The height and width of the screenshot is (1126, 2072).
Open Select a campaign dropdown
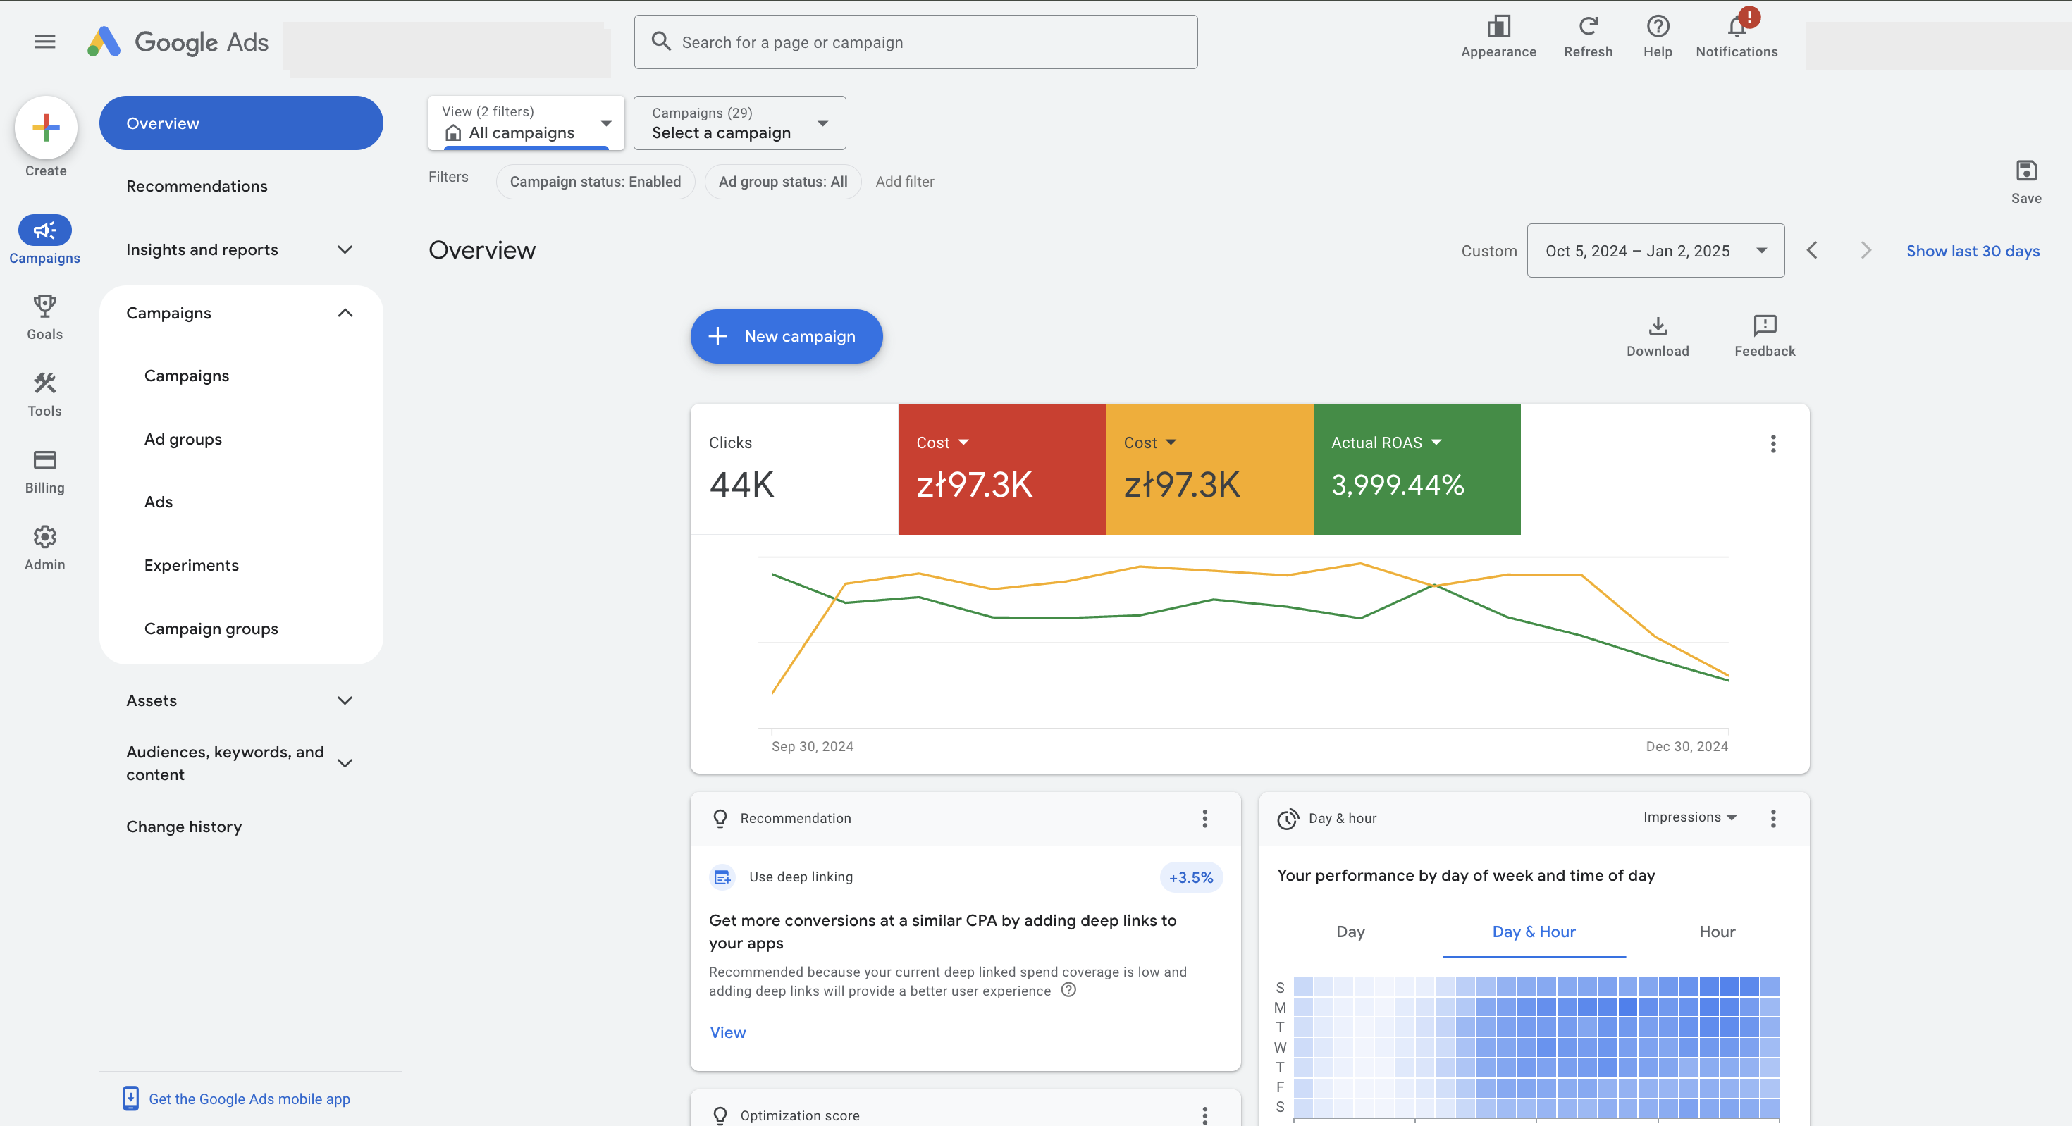click(x=739, y=123)
